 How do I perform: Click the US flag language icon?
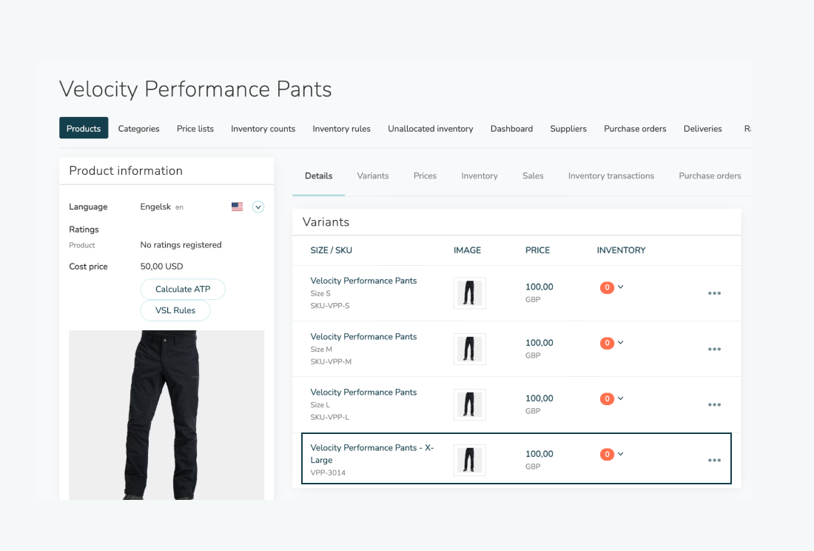click(x=237, y=207)
